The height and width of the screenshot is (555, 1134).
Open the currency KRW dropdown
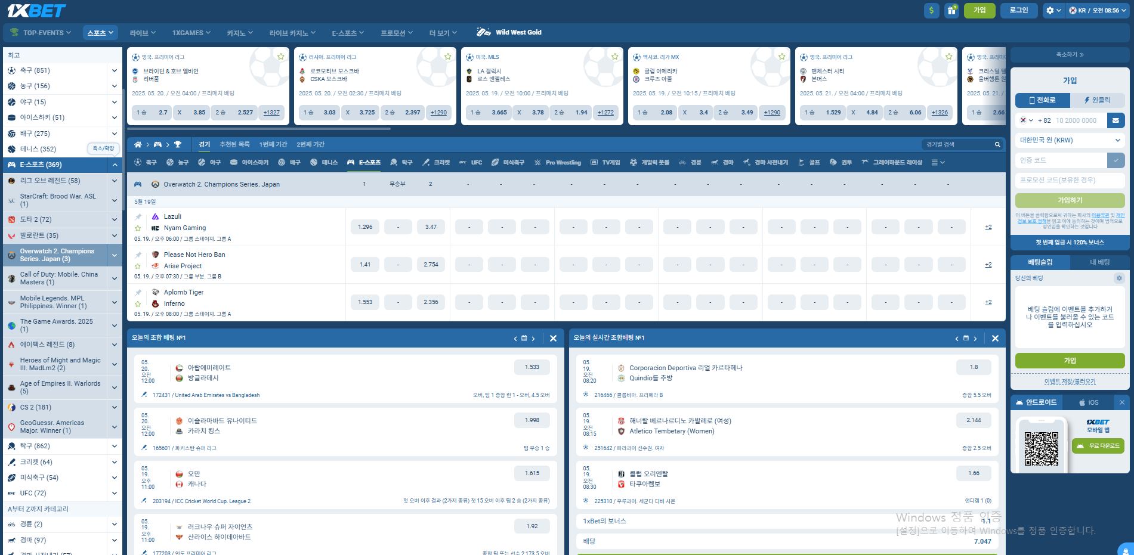[1070, 140]
